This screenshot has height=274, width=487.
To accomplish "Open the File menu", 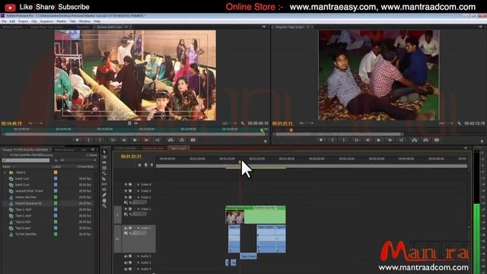I will pos(4,21).
